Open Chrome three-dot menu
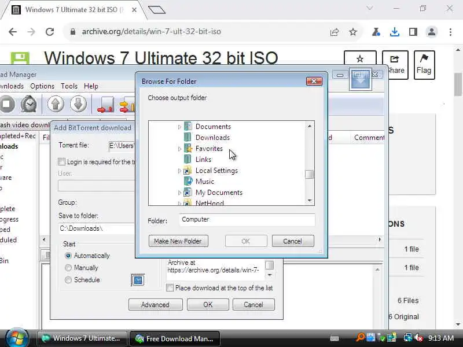Viewport: 463px width, 347px height. click(450, 32)
